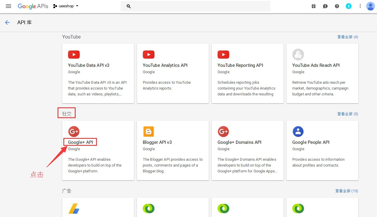Open the YouTube Ads Reach API title
377x217 pixels.
tap(316, 65)
